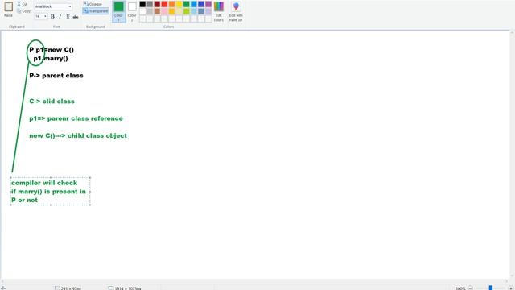
Task: Click inside the 'compiler will check' text box
Action: 50,192
